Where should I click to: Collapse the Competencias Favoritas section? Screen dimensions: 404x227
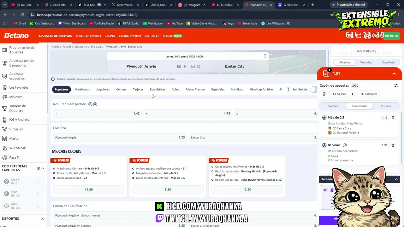[43, 168]
